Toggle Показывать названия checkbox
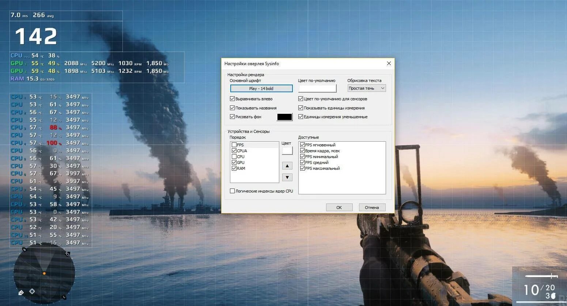Viewport: 567px width, 306px height. 232,108
